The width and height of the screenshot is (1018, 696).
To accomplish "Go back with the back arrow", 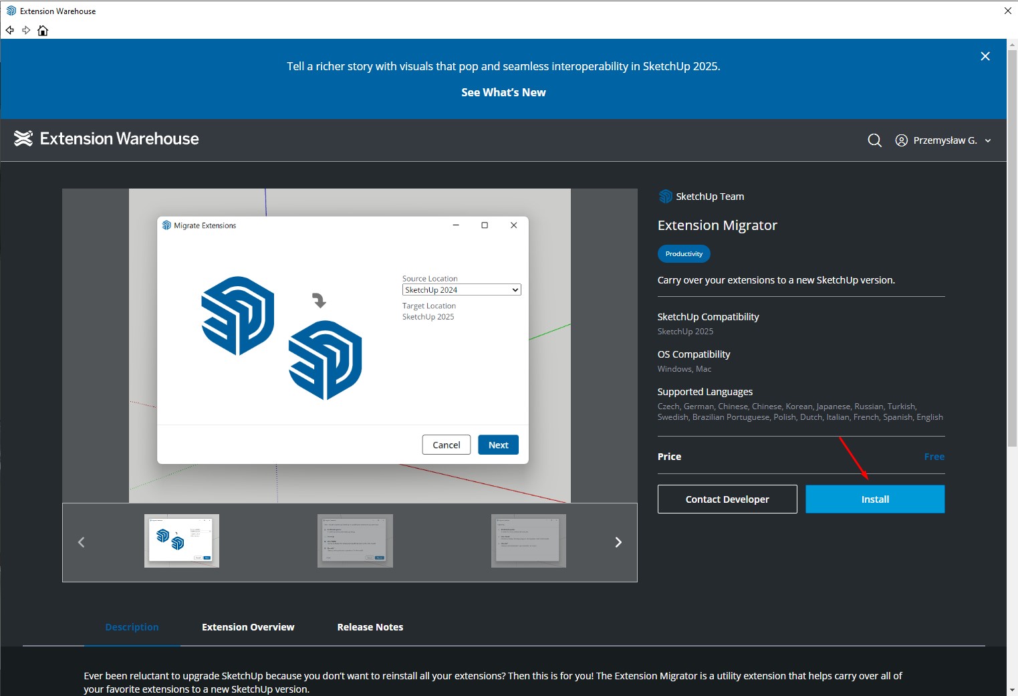I will click(x=10, y=30).
